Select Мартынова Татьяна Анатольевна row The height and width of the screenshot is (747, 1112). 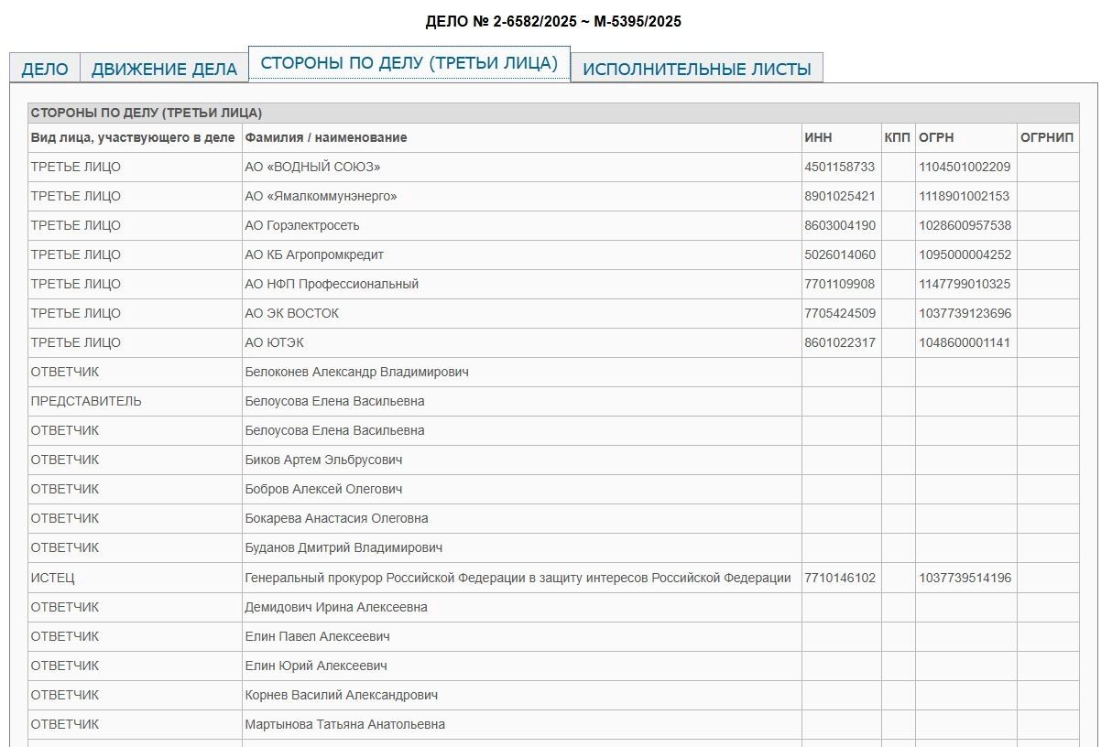pos(344,724)
